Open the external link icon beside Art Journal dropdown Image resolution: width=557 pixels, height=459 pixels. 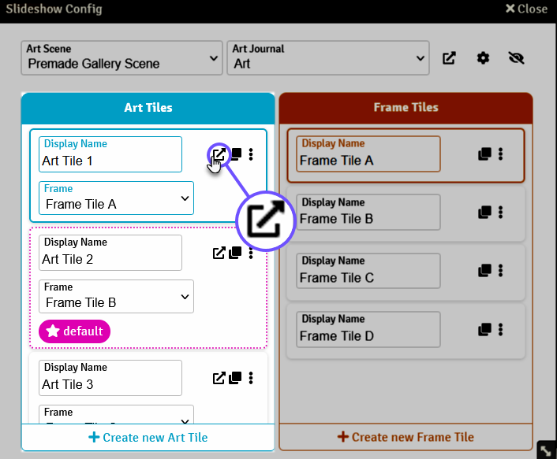[x=449, y=58]
